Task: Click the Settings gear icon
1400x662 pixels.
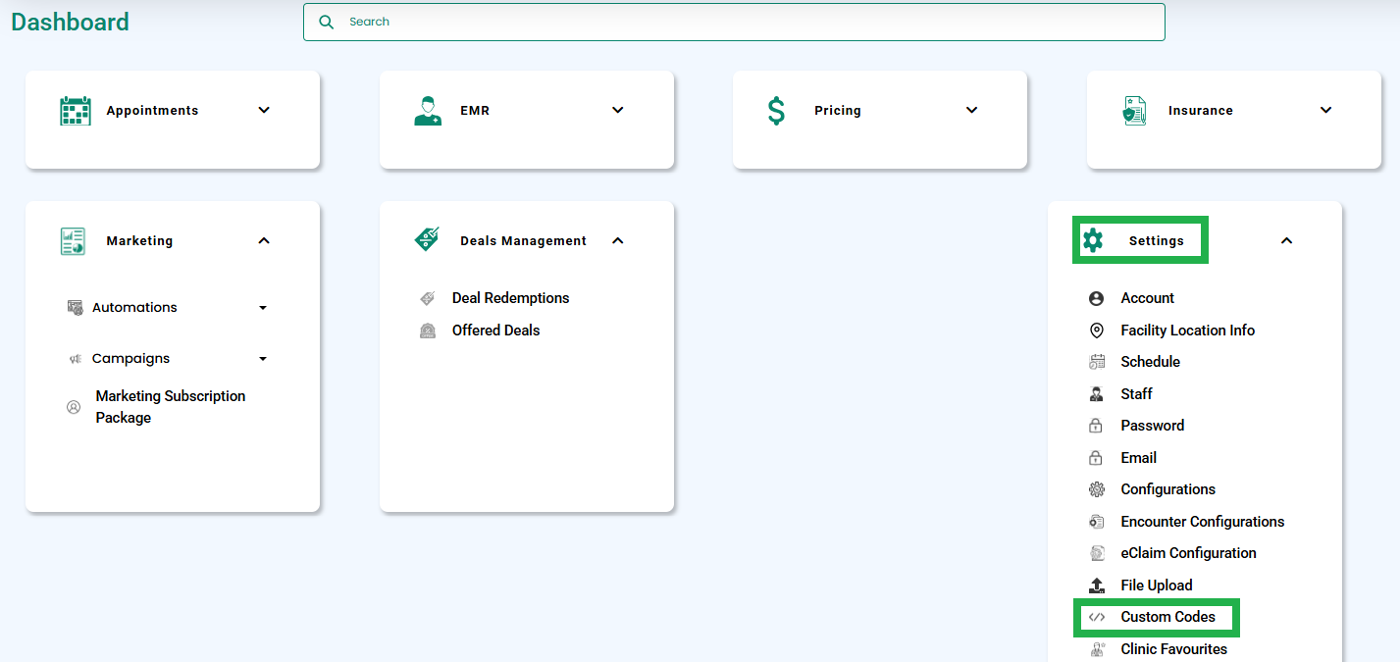Action: pos(1093,240)
